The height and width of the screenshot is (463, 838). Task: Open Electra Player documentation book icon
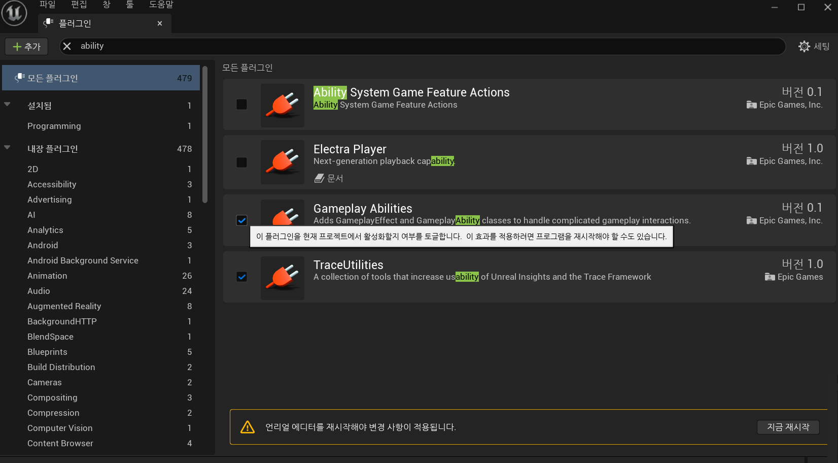click(319, 178)
